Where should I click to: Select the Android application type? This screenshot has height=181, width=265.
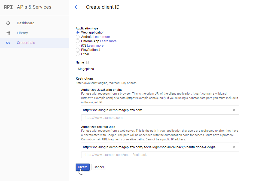78,37
